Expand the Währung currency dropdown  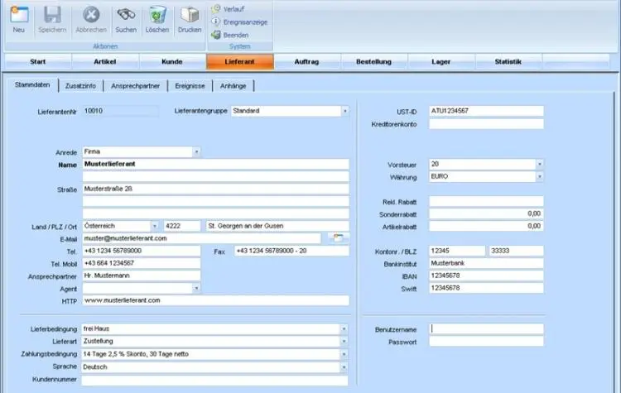coord(539,177)
